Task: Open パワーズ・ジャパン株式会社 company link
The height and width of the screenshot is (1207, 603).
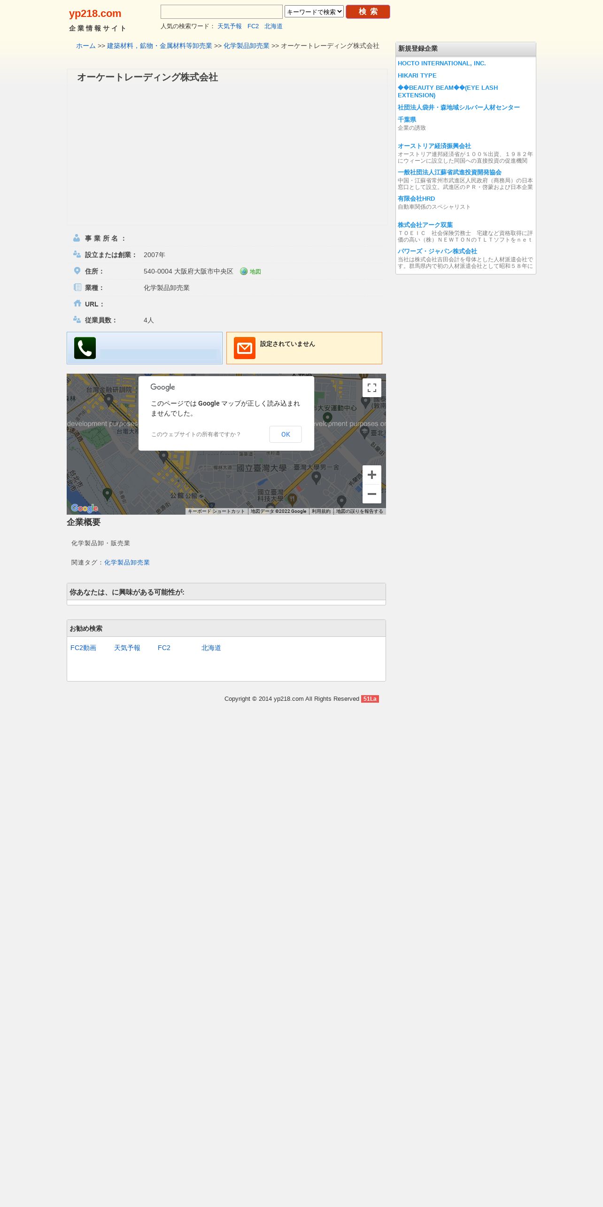Action: (437, 251)
